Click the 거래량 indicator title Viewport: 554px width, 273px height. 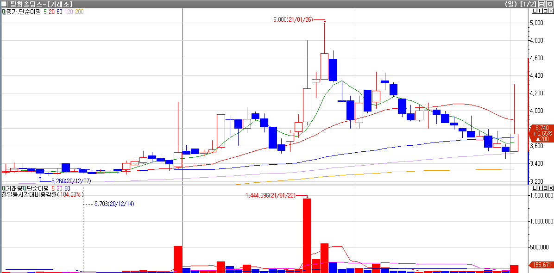click(x=14, y=188)
